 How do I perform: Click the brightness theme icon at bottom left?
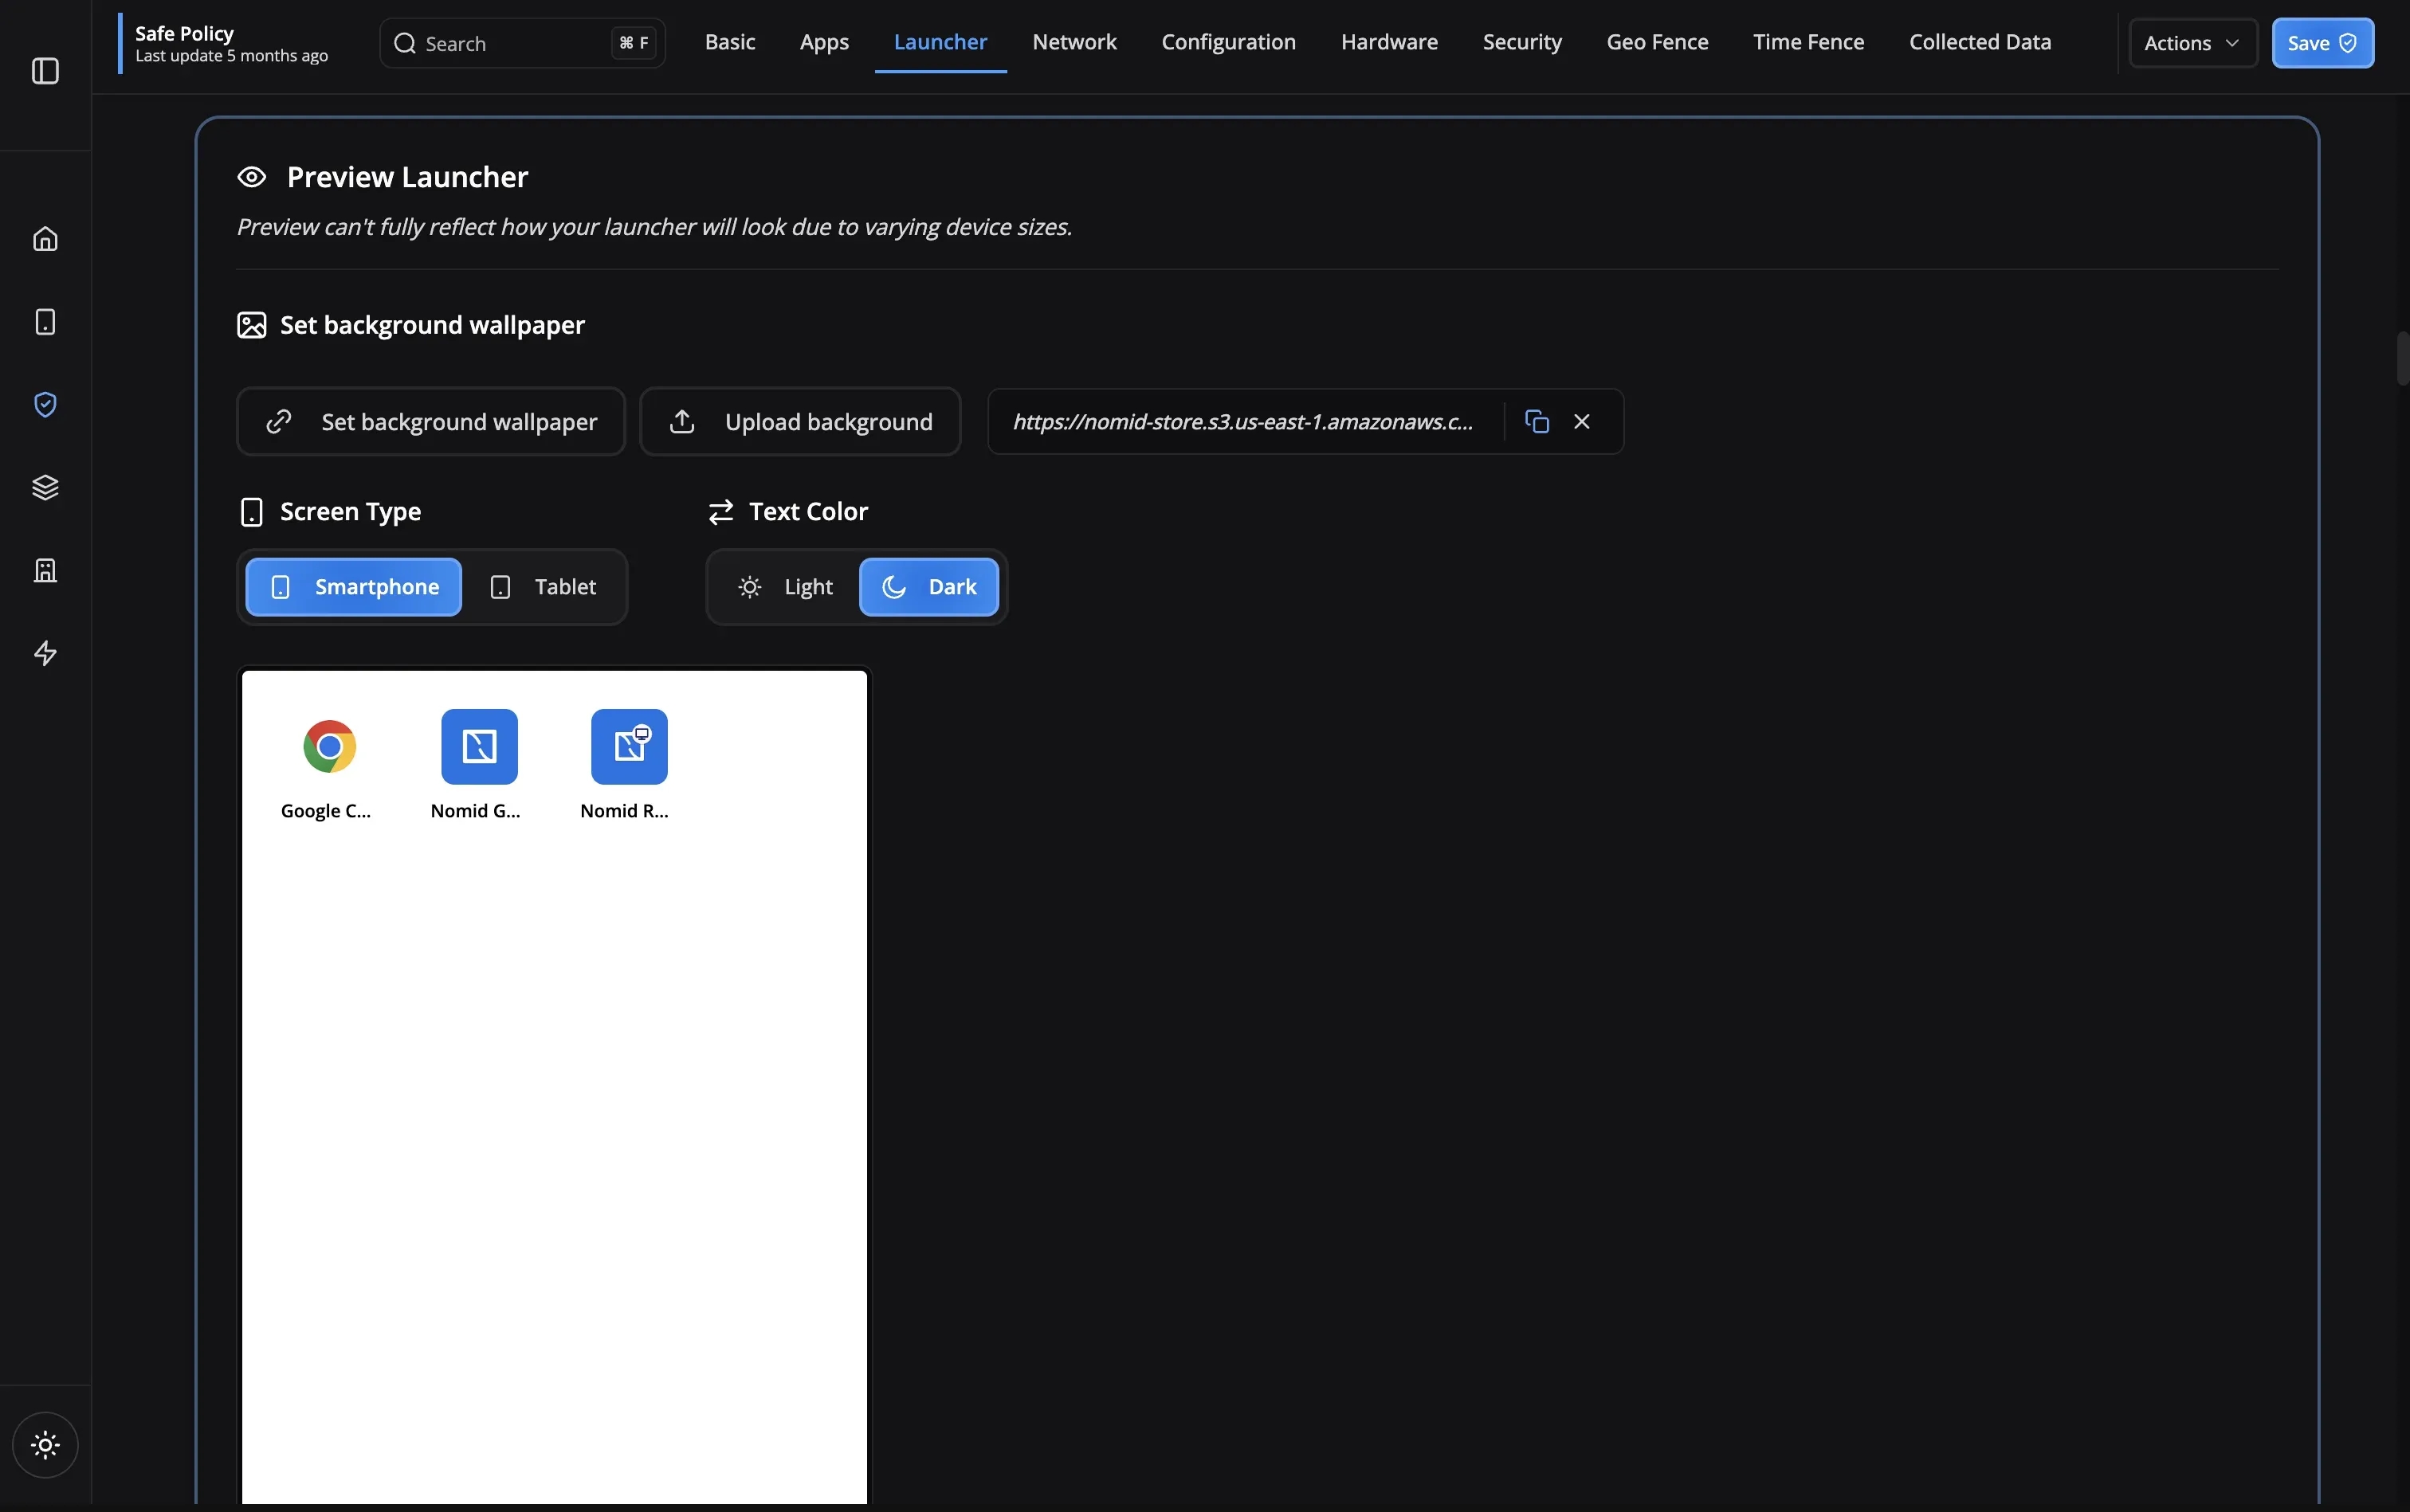pyautogui.click(x=45, y=1445)
